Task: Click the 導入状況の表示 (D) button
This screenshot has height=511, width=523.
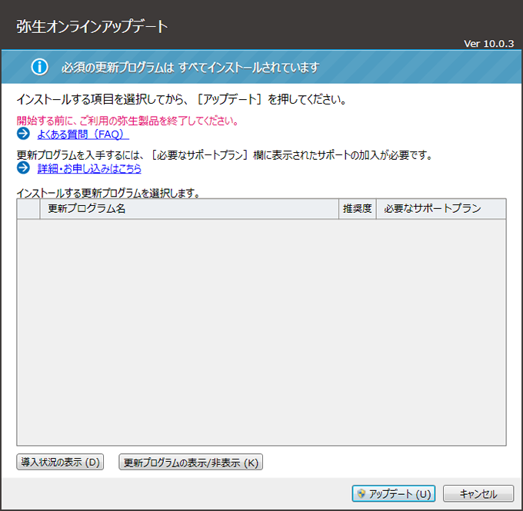Action: tap(60, 462)
